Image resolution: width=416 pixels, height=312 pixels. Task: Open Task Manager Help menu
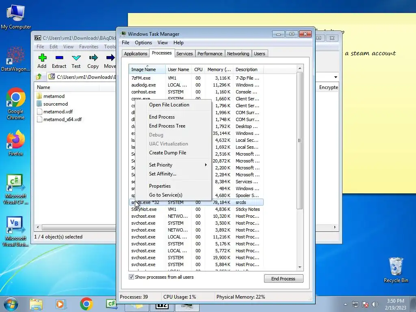tap(178, 42)
